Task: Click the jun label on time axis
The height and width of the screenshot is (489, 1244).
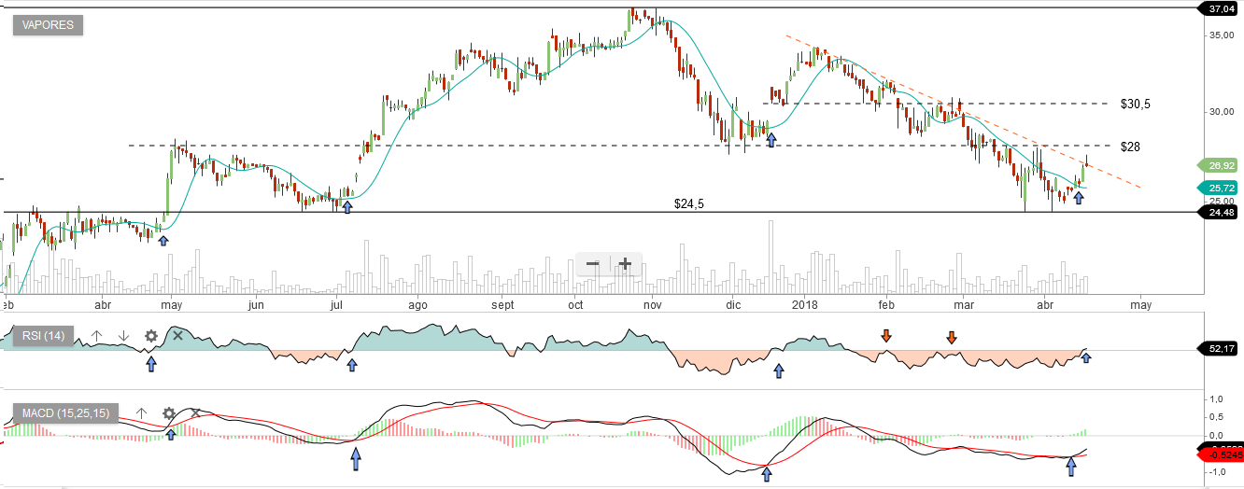Action: [x=256, y=304]
